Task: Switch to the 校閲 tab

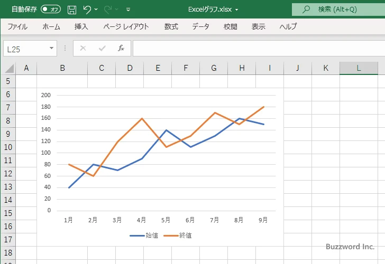Action: click(231, 26)
